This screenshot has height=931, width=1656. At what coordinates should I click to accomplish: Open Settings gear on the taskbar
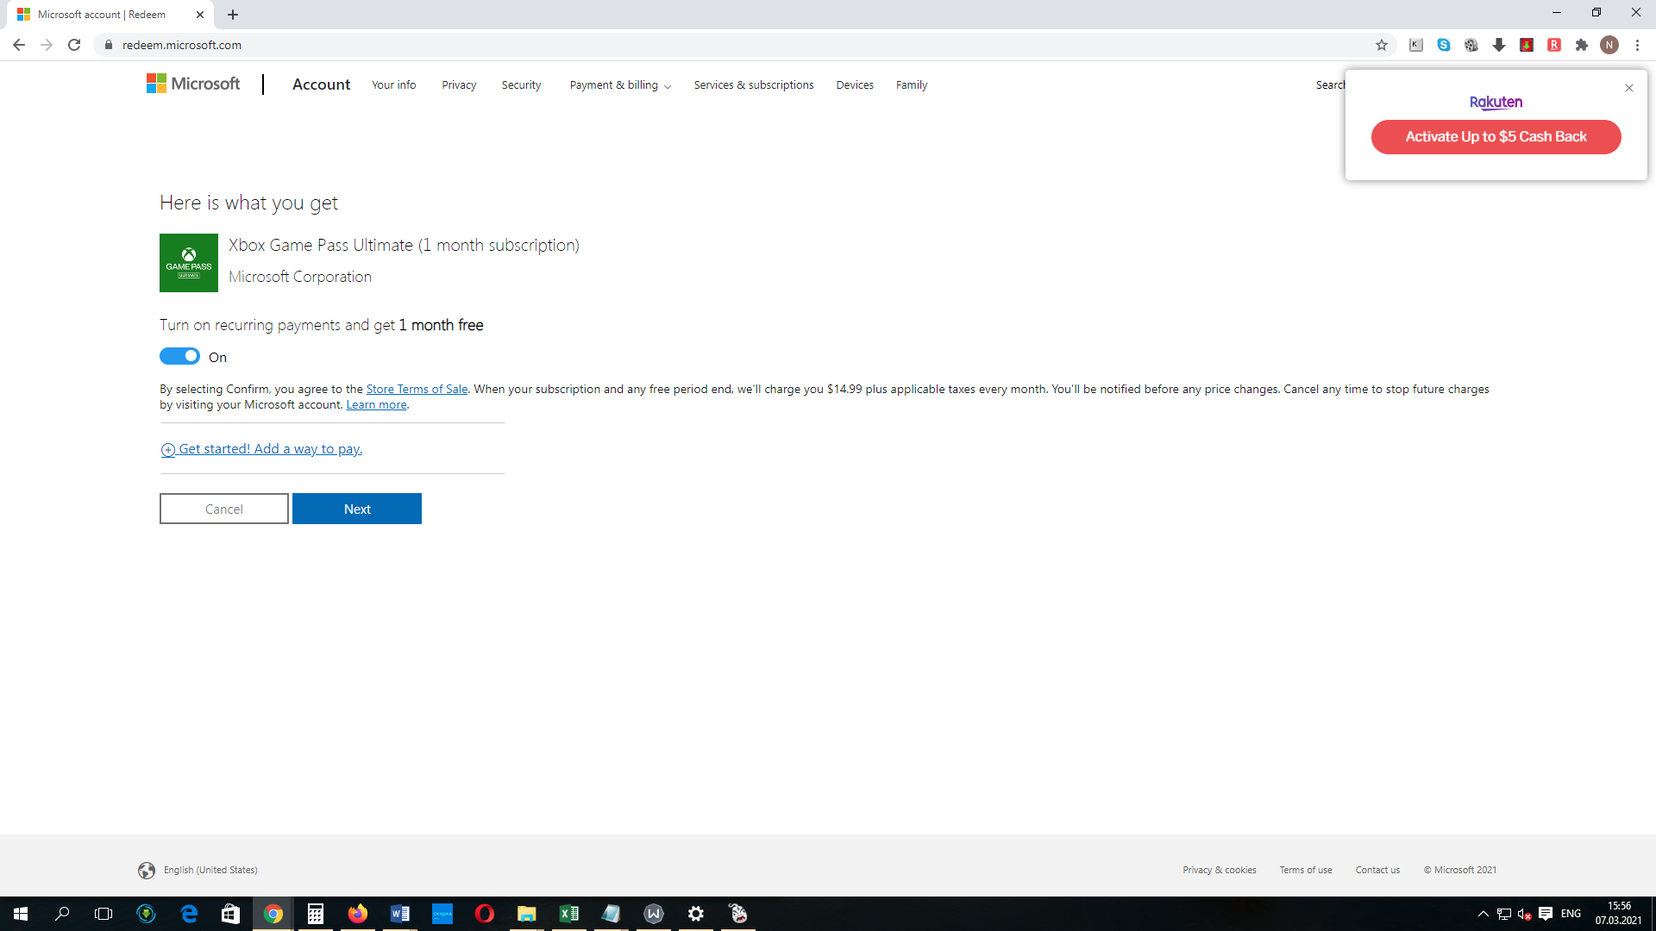click(696, 914)
